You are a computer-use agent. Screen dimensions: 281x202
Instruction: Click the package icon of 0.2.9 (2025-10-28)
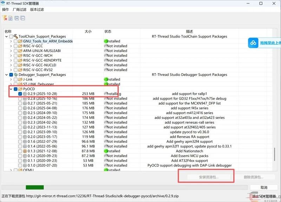coord(25,94)
